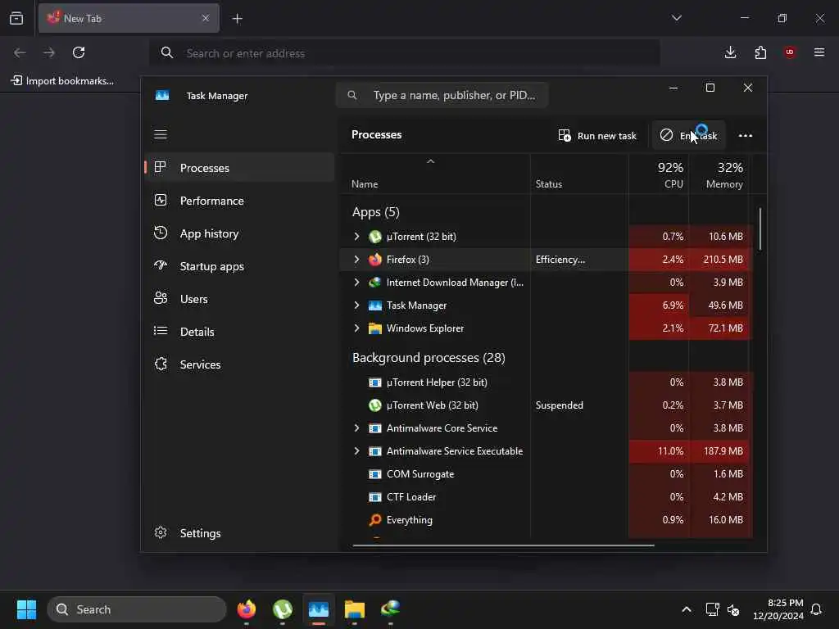Open Internet Download Manager from taskbar
Screen dimensions: 839x629
[390, 609]
